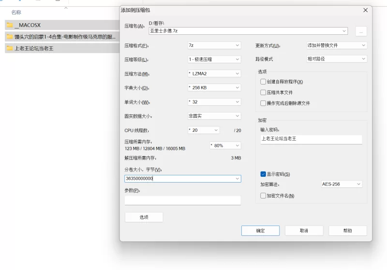Screen dimensions: 387x270
Task: Click the 馒头穴的启蒙 folder icon
Action: click(x=10, y=37)
